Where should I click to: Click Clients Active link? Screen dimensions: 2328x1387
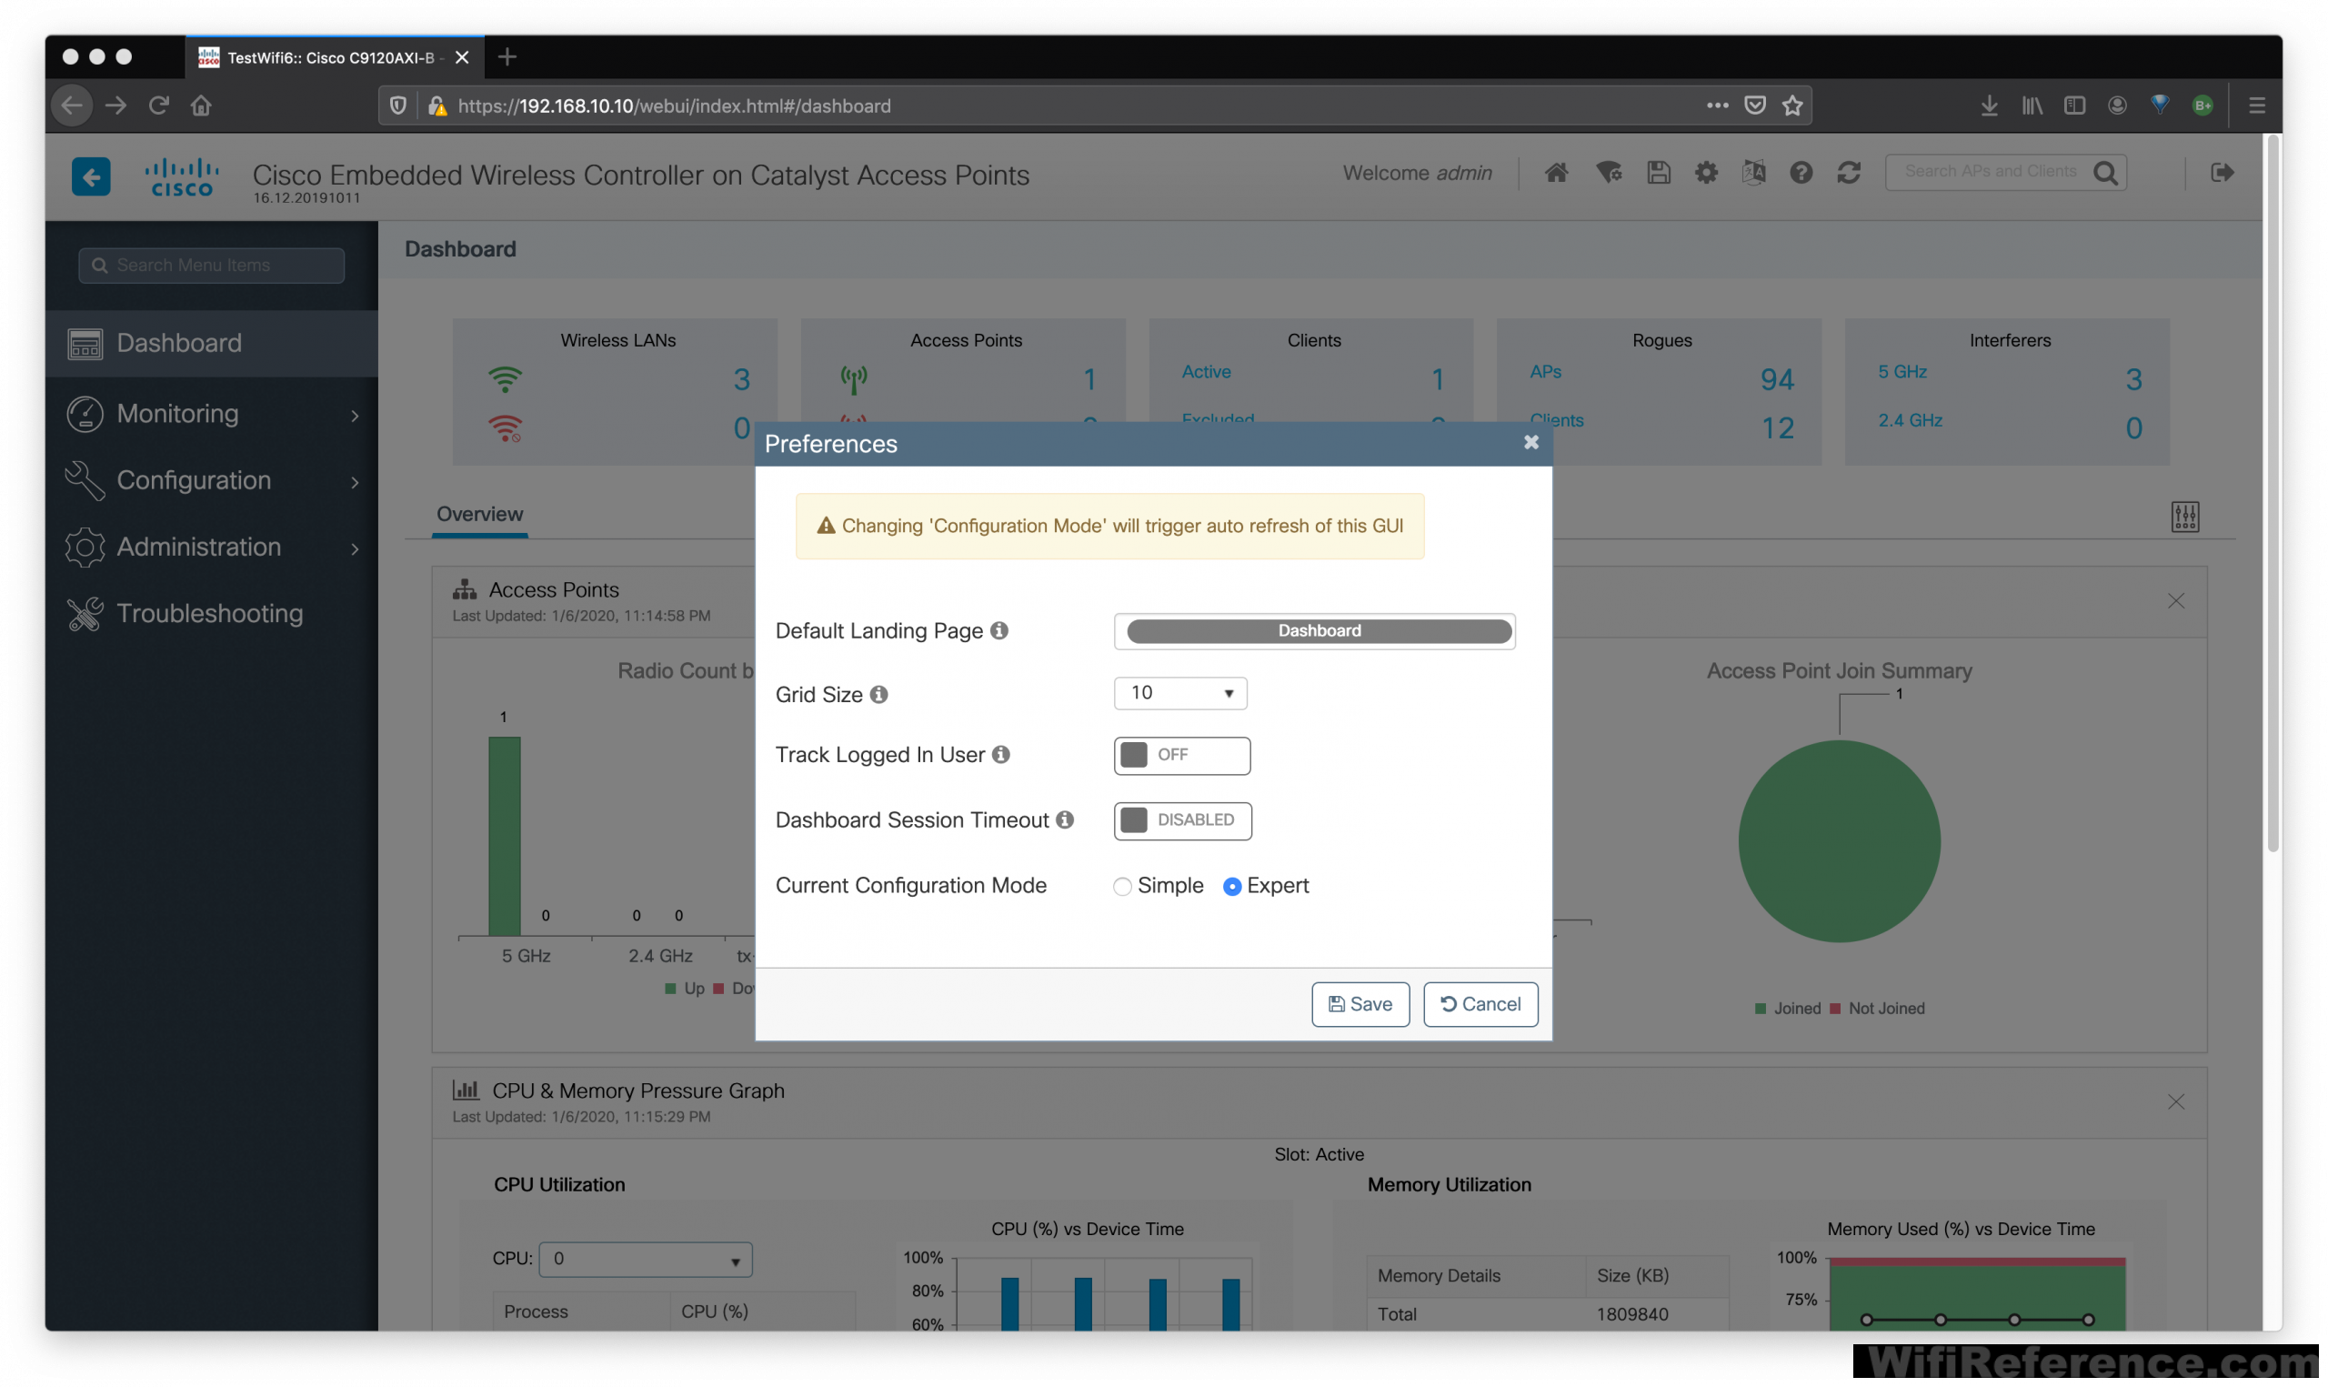click(x=1206, y=372)
